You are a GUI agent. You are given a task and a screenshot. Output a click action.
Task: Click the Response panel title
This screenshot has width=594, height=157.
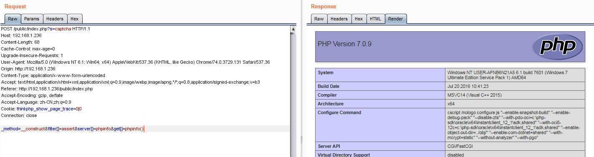(324, 6)
